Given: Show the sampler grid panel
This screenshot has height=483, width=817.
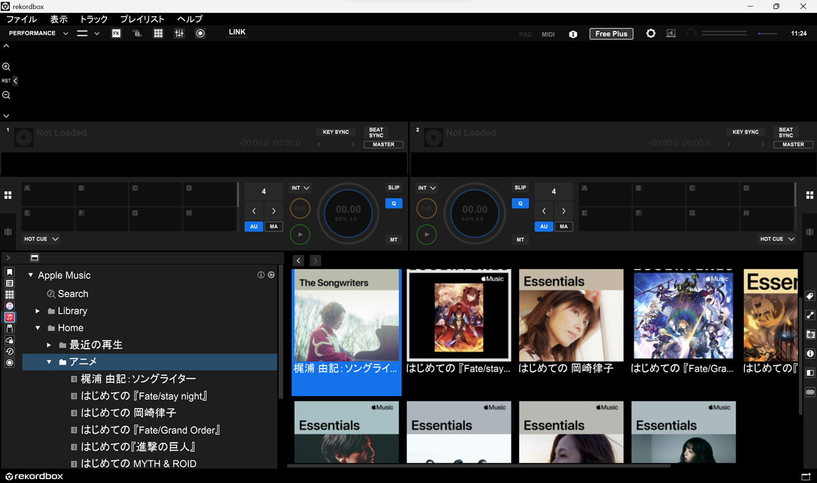Looking at the screenshot, I should point(158,33).
